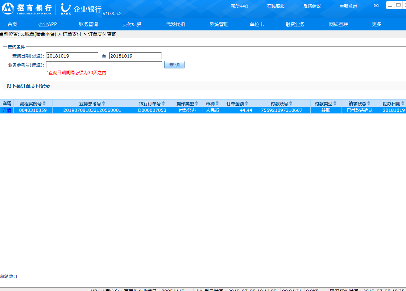
Task: Sort table by 付款账号 arrow icon
Action: 291,104
